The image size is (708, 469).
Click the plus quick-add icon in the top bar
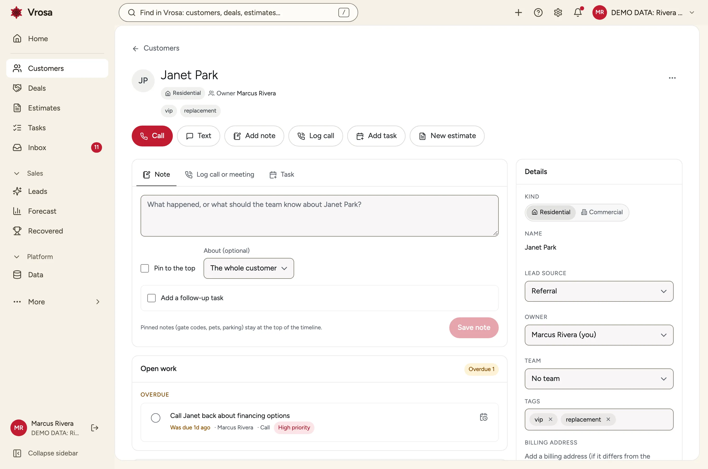click(x=518, y=13)
